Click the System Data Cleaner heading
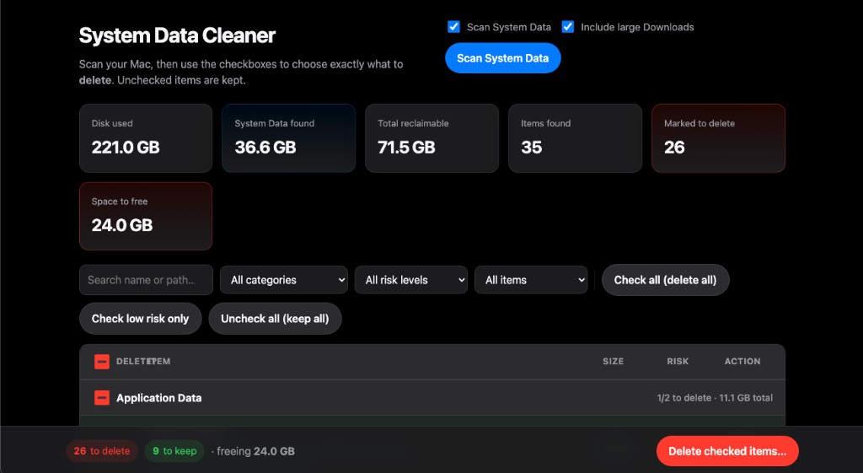 click(x=177, y=35)
